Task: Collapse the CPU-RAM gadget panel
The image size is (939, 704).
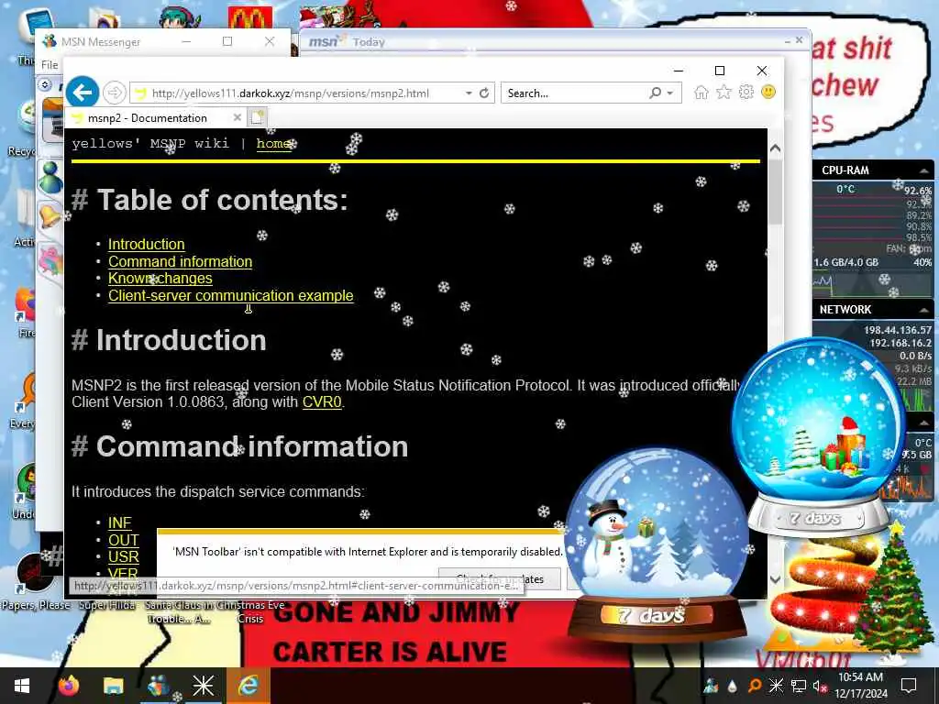Action: click(x=923, y=170)
